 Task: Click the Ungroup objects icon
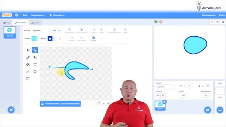click(x=81, y=31)
